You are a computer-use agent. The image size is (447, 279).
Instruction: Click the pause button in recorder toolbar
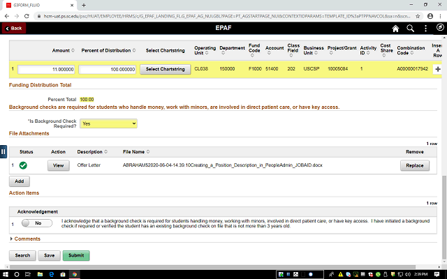coord(288,274)
